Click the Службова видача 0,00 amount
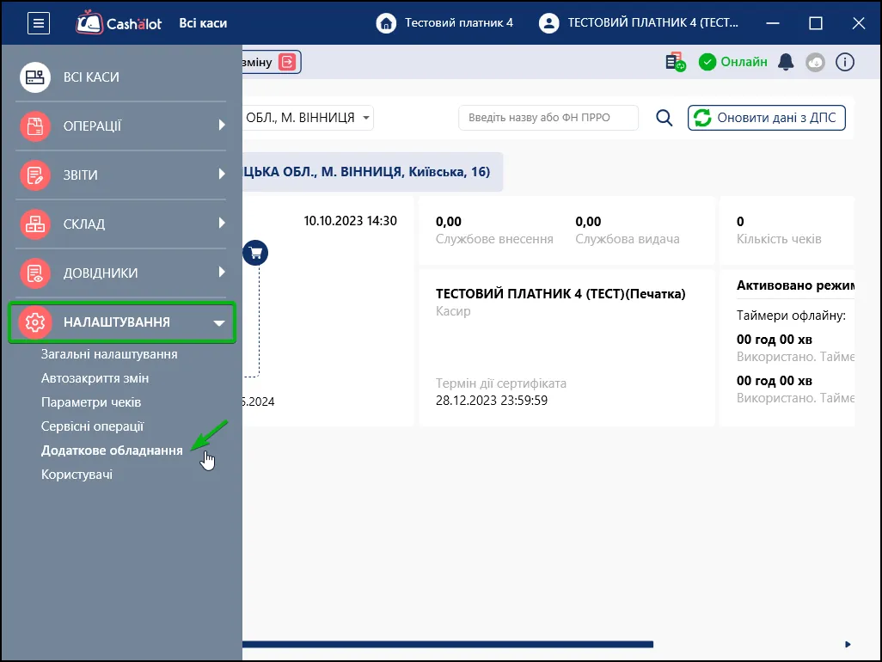Screen dimensions: 882x662 [588, 222]
